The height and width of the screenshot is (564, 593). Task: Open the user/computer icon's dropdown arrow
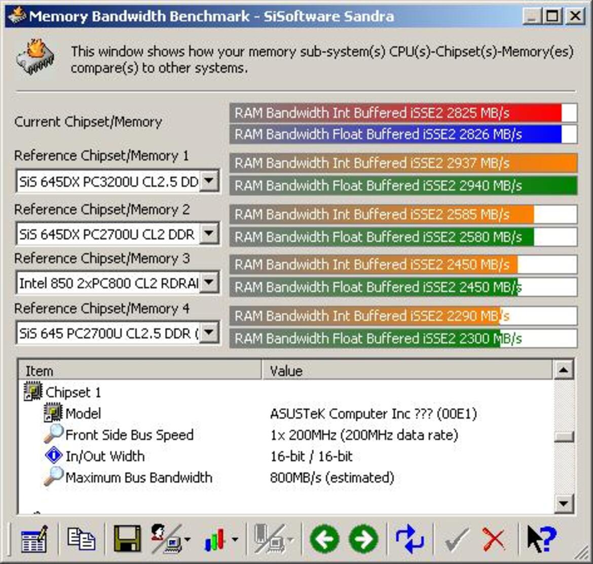188,540
